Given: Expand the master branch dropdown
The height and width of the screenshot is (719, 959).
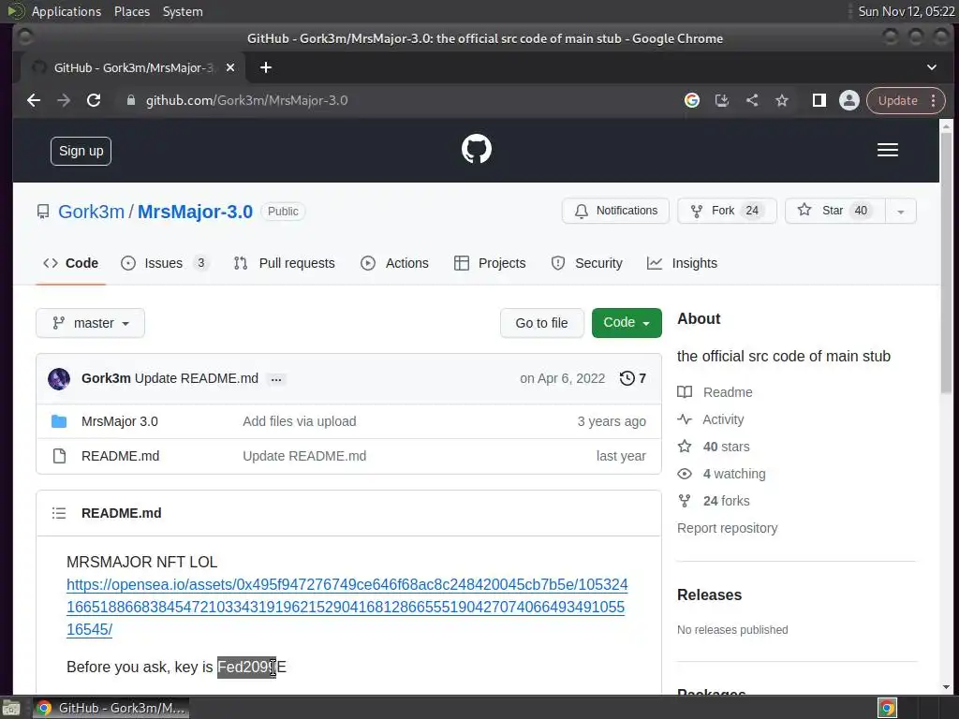Looking at the screenshot, I should pyautogui.click(x=91, y=323).
